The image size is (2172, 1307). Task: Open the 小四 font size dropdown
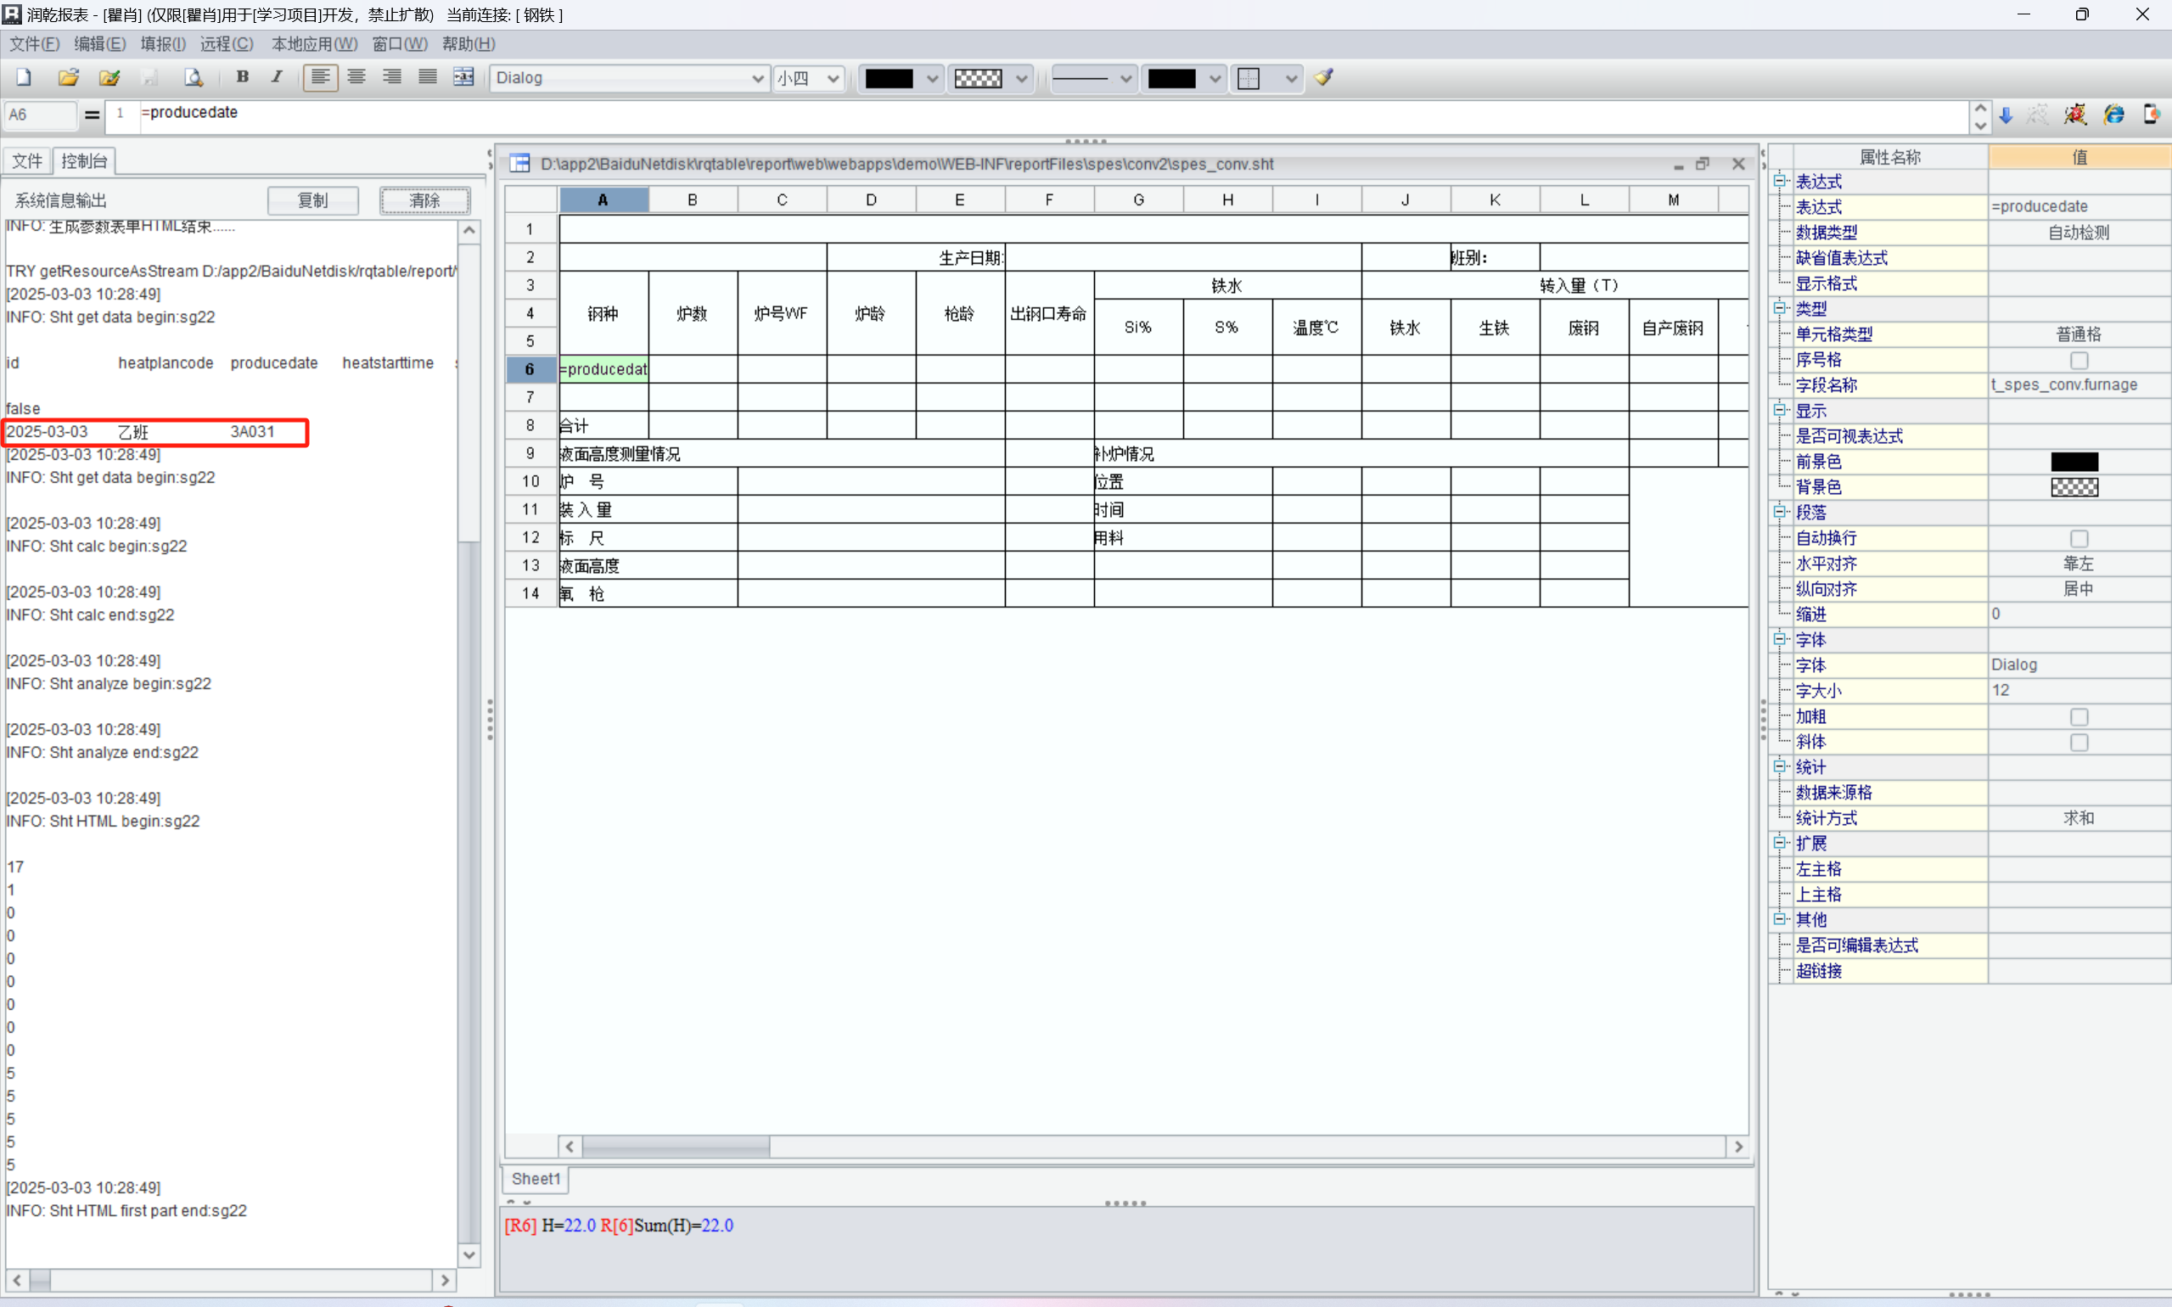(833, 78)
